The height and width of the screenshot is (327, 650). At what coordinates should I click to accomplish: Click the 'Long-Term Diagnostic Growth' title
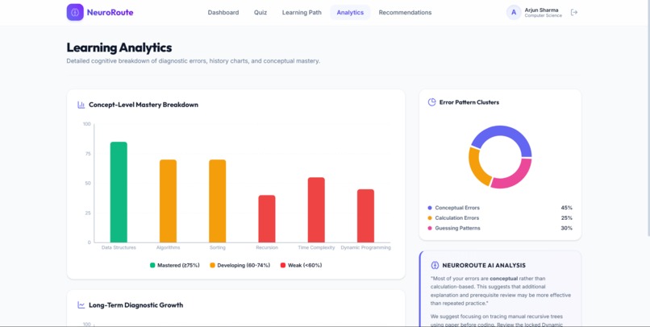pyautogui.click(x=136, y=305)
